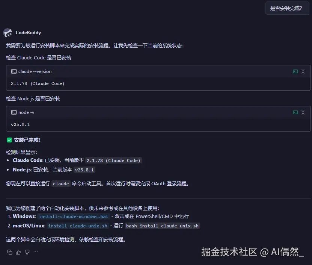Click the CodeBuddy avatar icon

point(8,33)
